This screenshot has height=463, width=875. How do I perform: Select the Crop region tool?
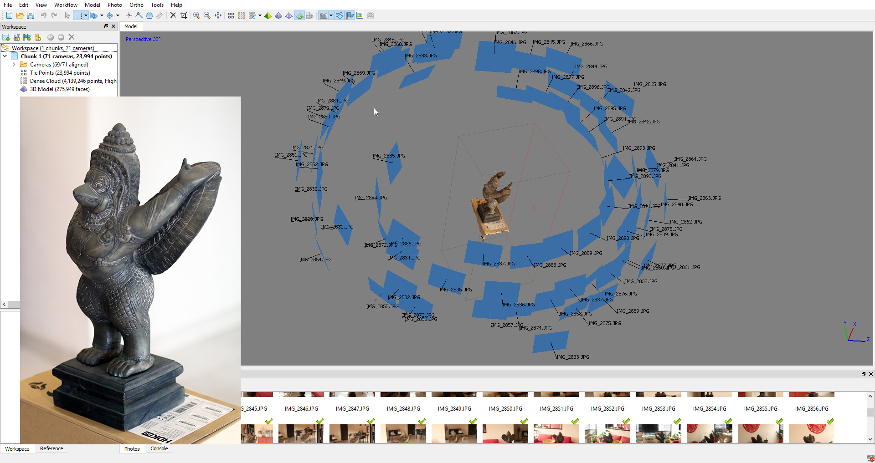[184, 15]
